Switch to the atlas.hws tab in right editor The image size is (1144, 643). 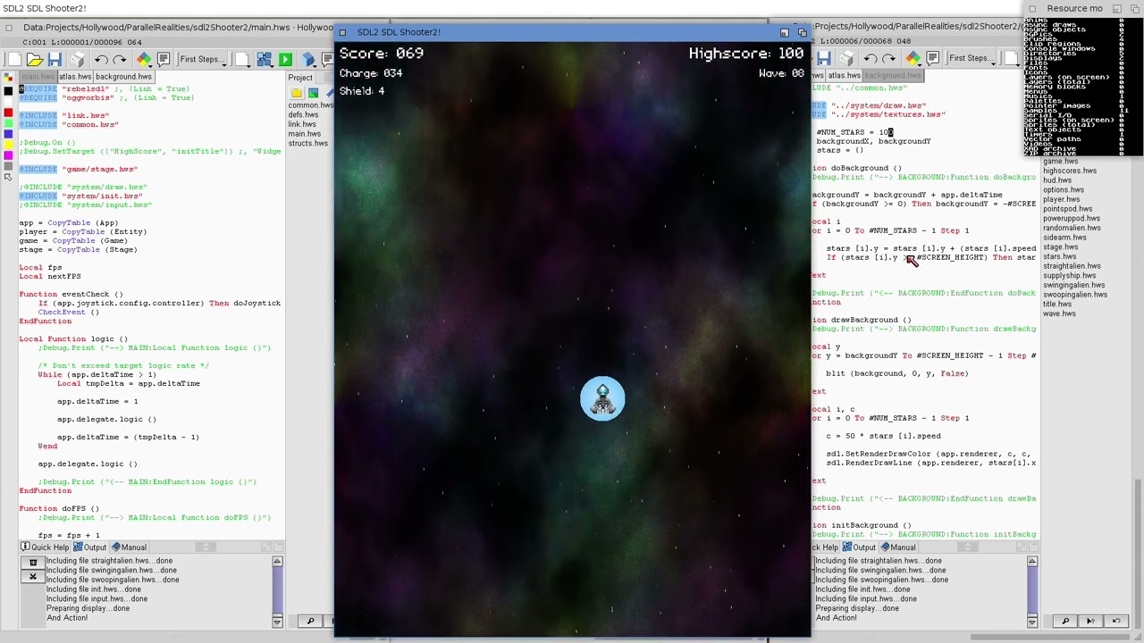tap(844, 76)
